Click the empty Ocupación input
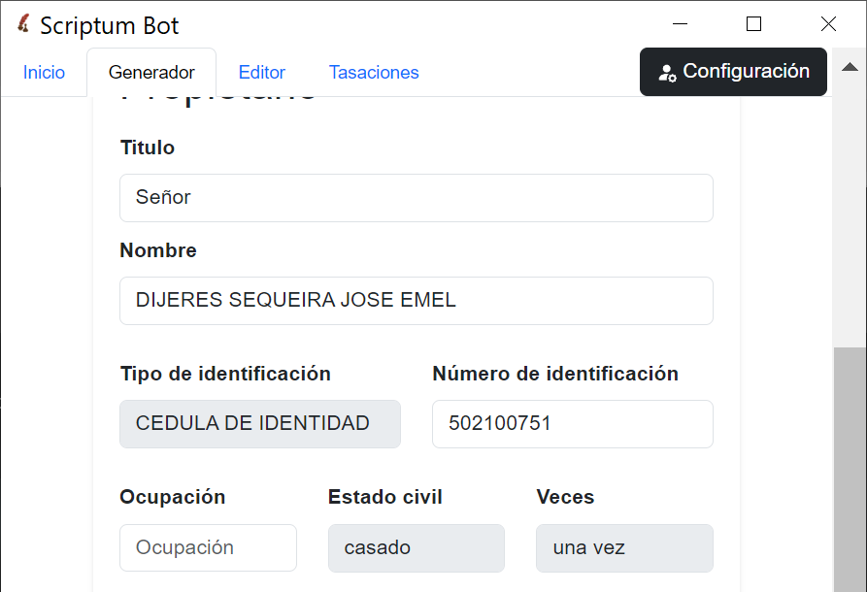Screen dimensions: 867x592 pos(208,547)
